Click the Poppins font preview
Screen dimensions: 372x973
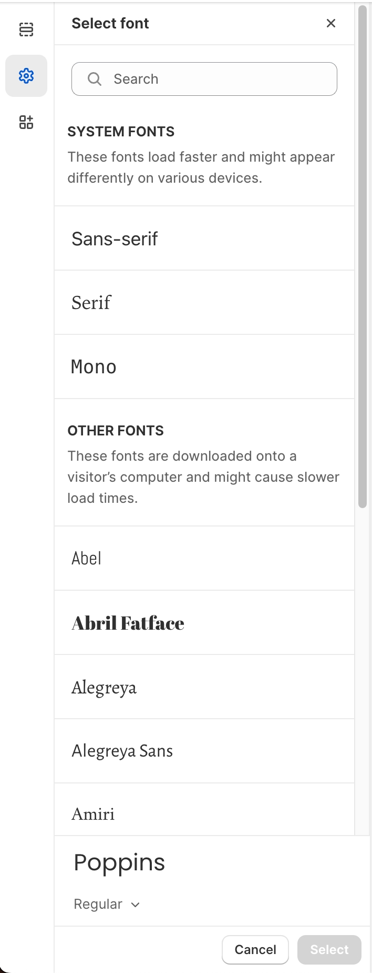click(x=119, y=862)
